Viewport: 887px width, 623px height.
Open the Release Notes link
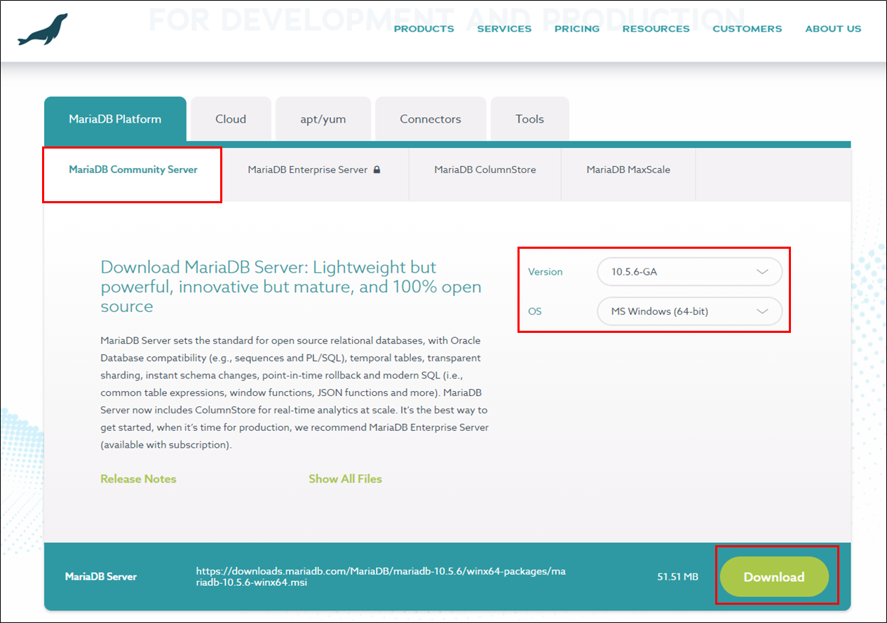pyautogui.click(x=138, y=479)
